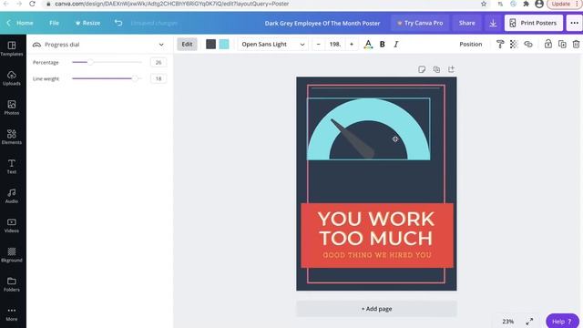The height and width of the screenshot is (328, 583).
Task: Open the Uploads sidebar panel
Action: coord(12,78)
